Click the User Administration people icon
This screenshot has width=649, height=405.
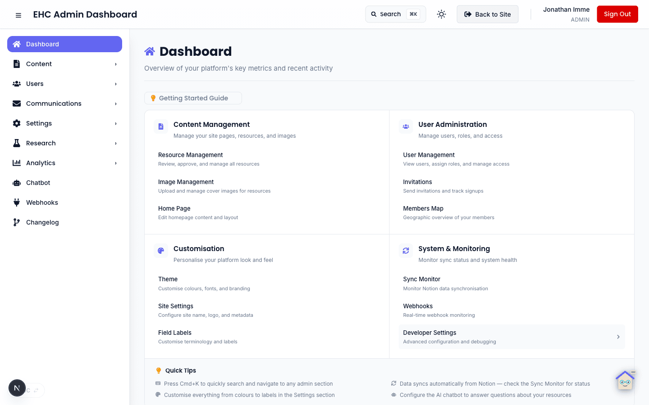point(406,126)
